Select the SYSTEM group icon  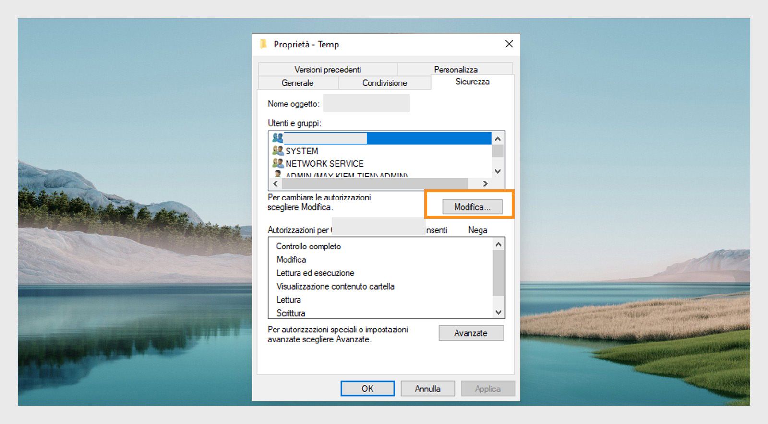pyautogui.click(x=278, y=151)
